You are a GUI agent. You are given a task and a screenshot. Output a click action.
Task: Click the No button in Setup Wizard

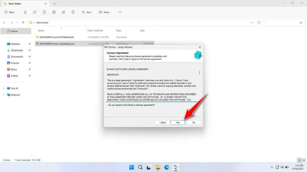tap(194, 122)
